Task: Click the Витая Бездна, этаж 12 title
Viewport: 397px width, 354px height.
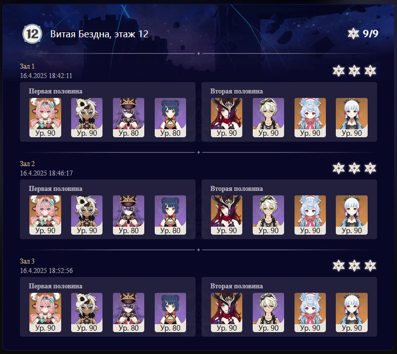Action: (99, 34)
